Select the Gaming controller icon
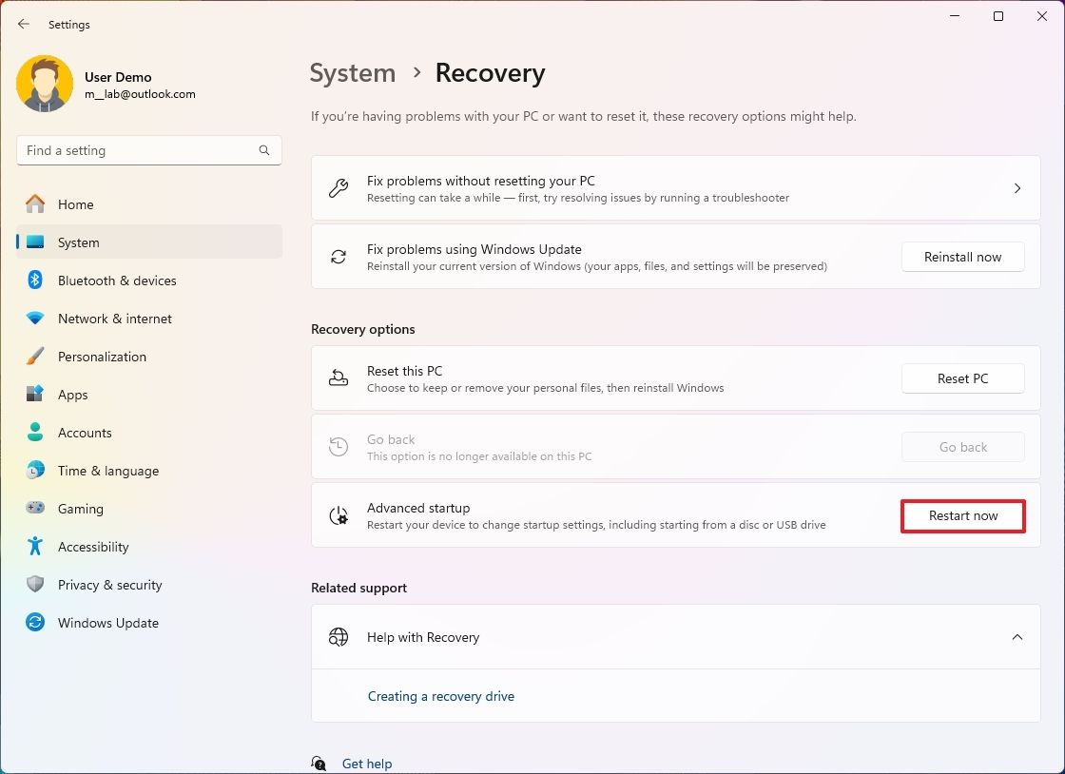The height and width of the screenshot is (774, 1065). click(x=34, y=509)
